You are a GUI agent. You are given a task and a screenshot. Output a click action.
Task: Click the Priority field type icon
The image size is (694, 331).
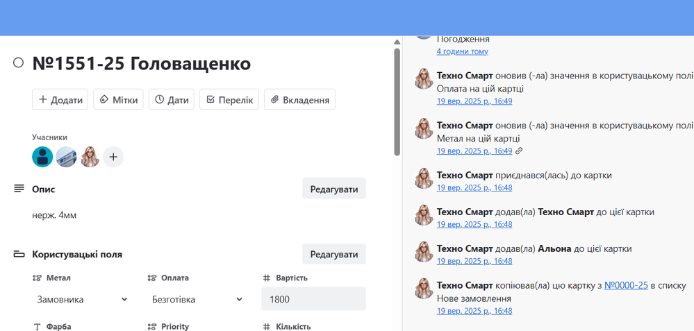click(x=152, y=327)
